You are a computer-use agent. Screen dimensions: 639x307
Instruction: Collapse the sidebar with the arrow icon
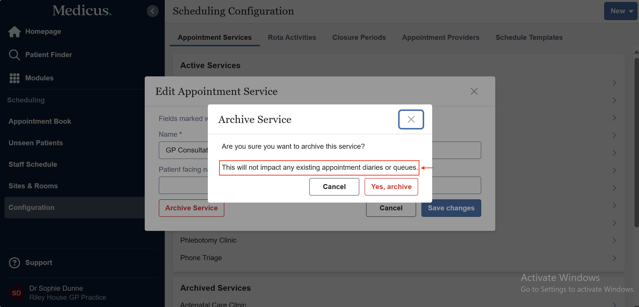[152, 11]
